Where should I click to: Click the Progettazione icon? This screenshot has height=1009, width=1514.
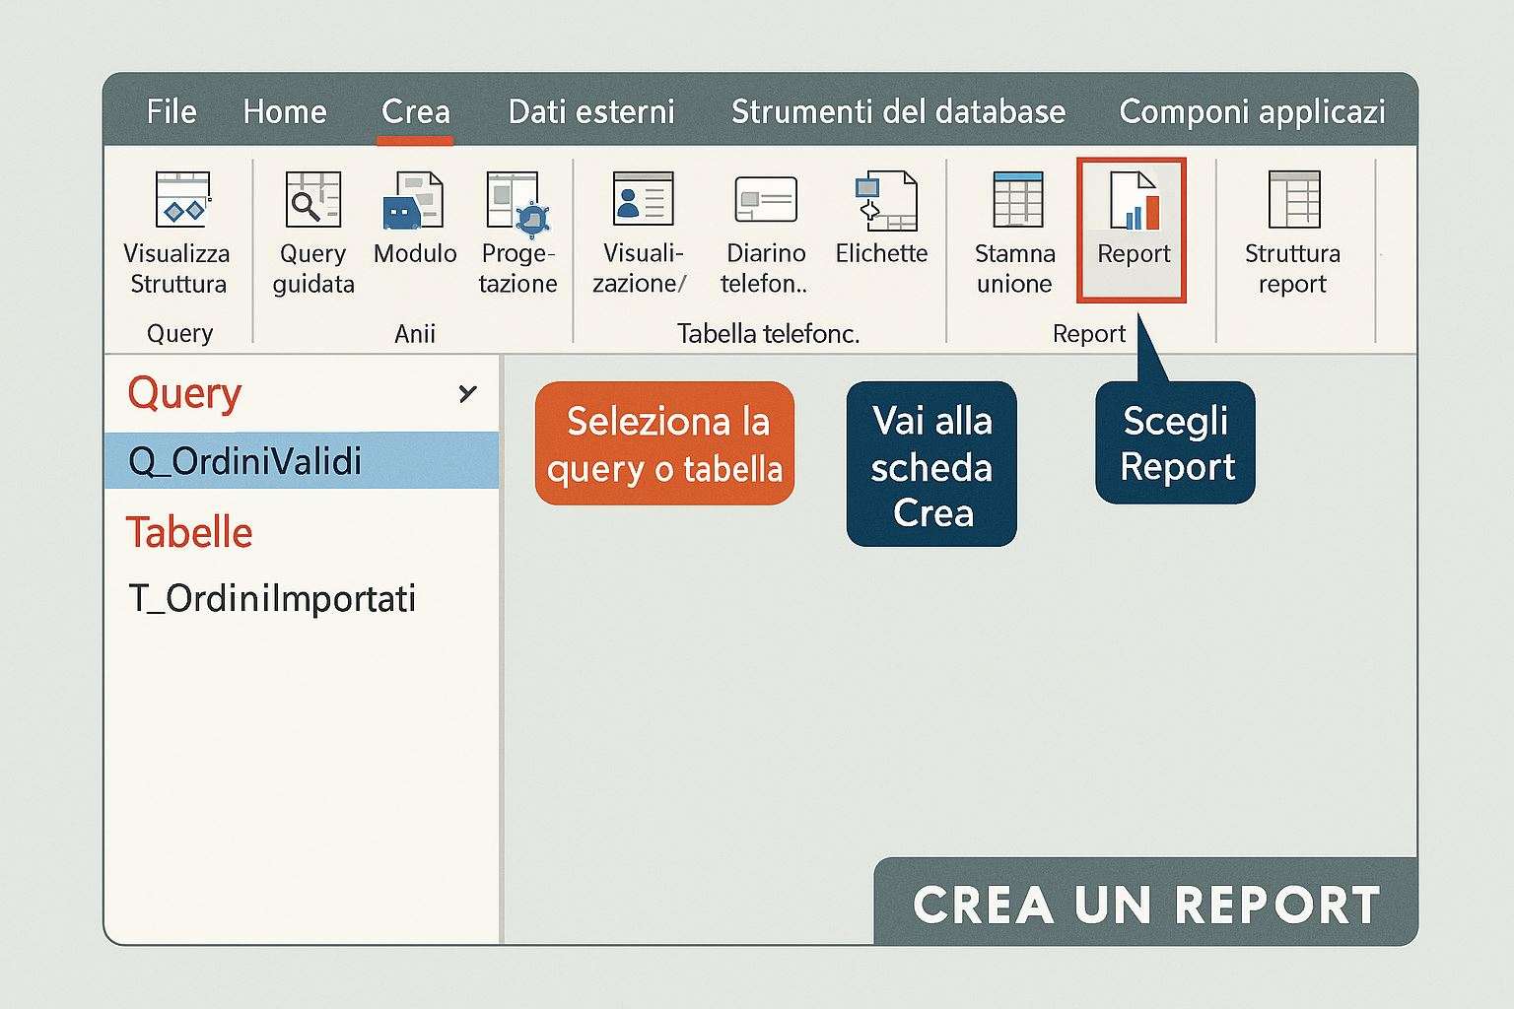click(x=517, y=204)
